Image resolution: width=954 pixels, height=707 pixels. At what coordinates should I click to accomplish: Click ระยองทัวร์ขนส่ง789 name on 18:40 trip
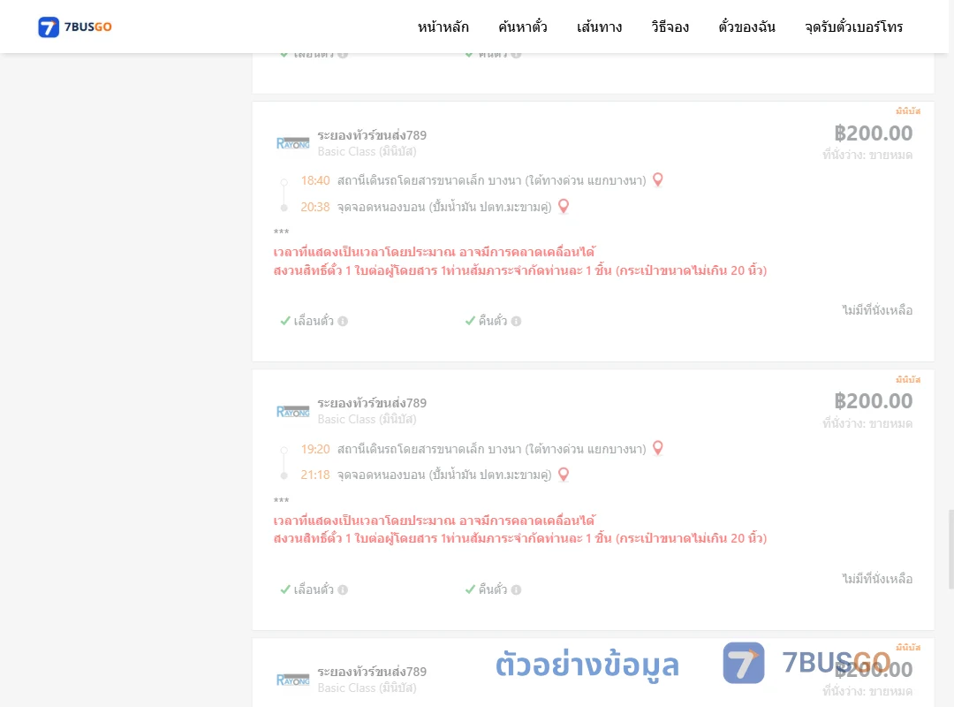coord(372,134)
